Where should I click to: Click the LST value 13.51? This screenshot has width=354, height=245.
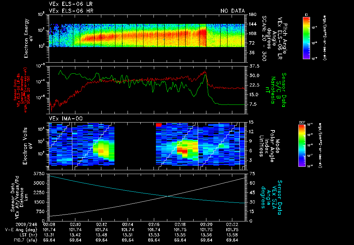[x=128, y=235]
